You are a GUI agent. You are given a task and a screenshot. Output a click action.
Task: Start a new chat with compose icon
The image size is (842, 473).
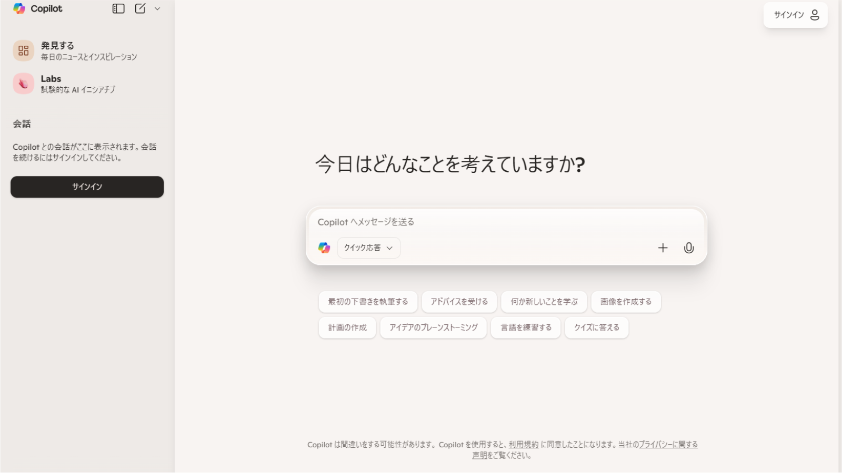pyautogui.click(x=140, y=8)
